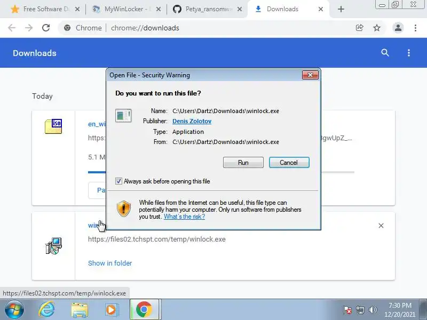Close the Security Warning dialog with X

(310, 75)
